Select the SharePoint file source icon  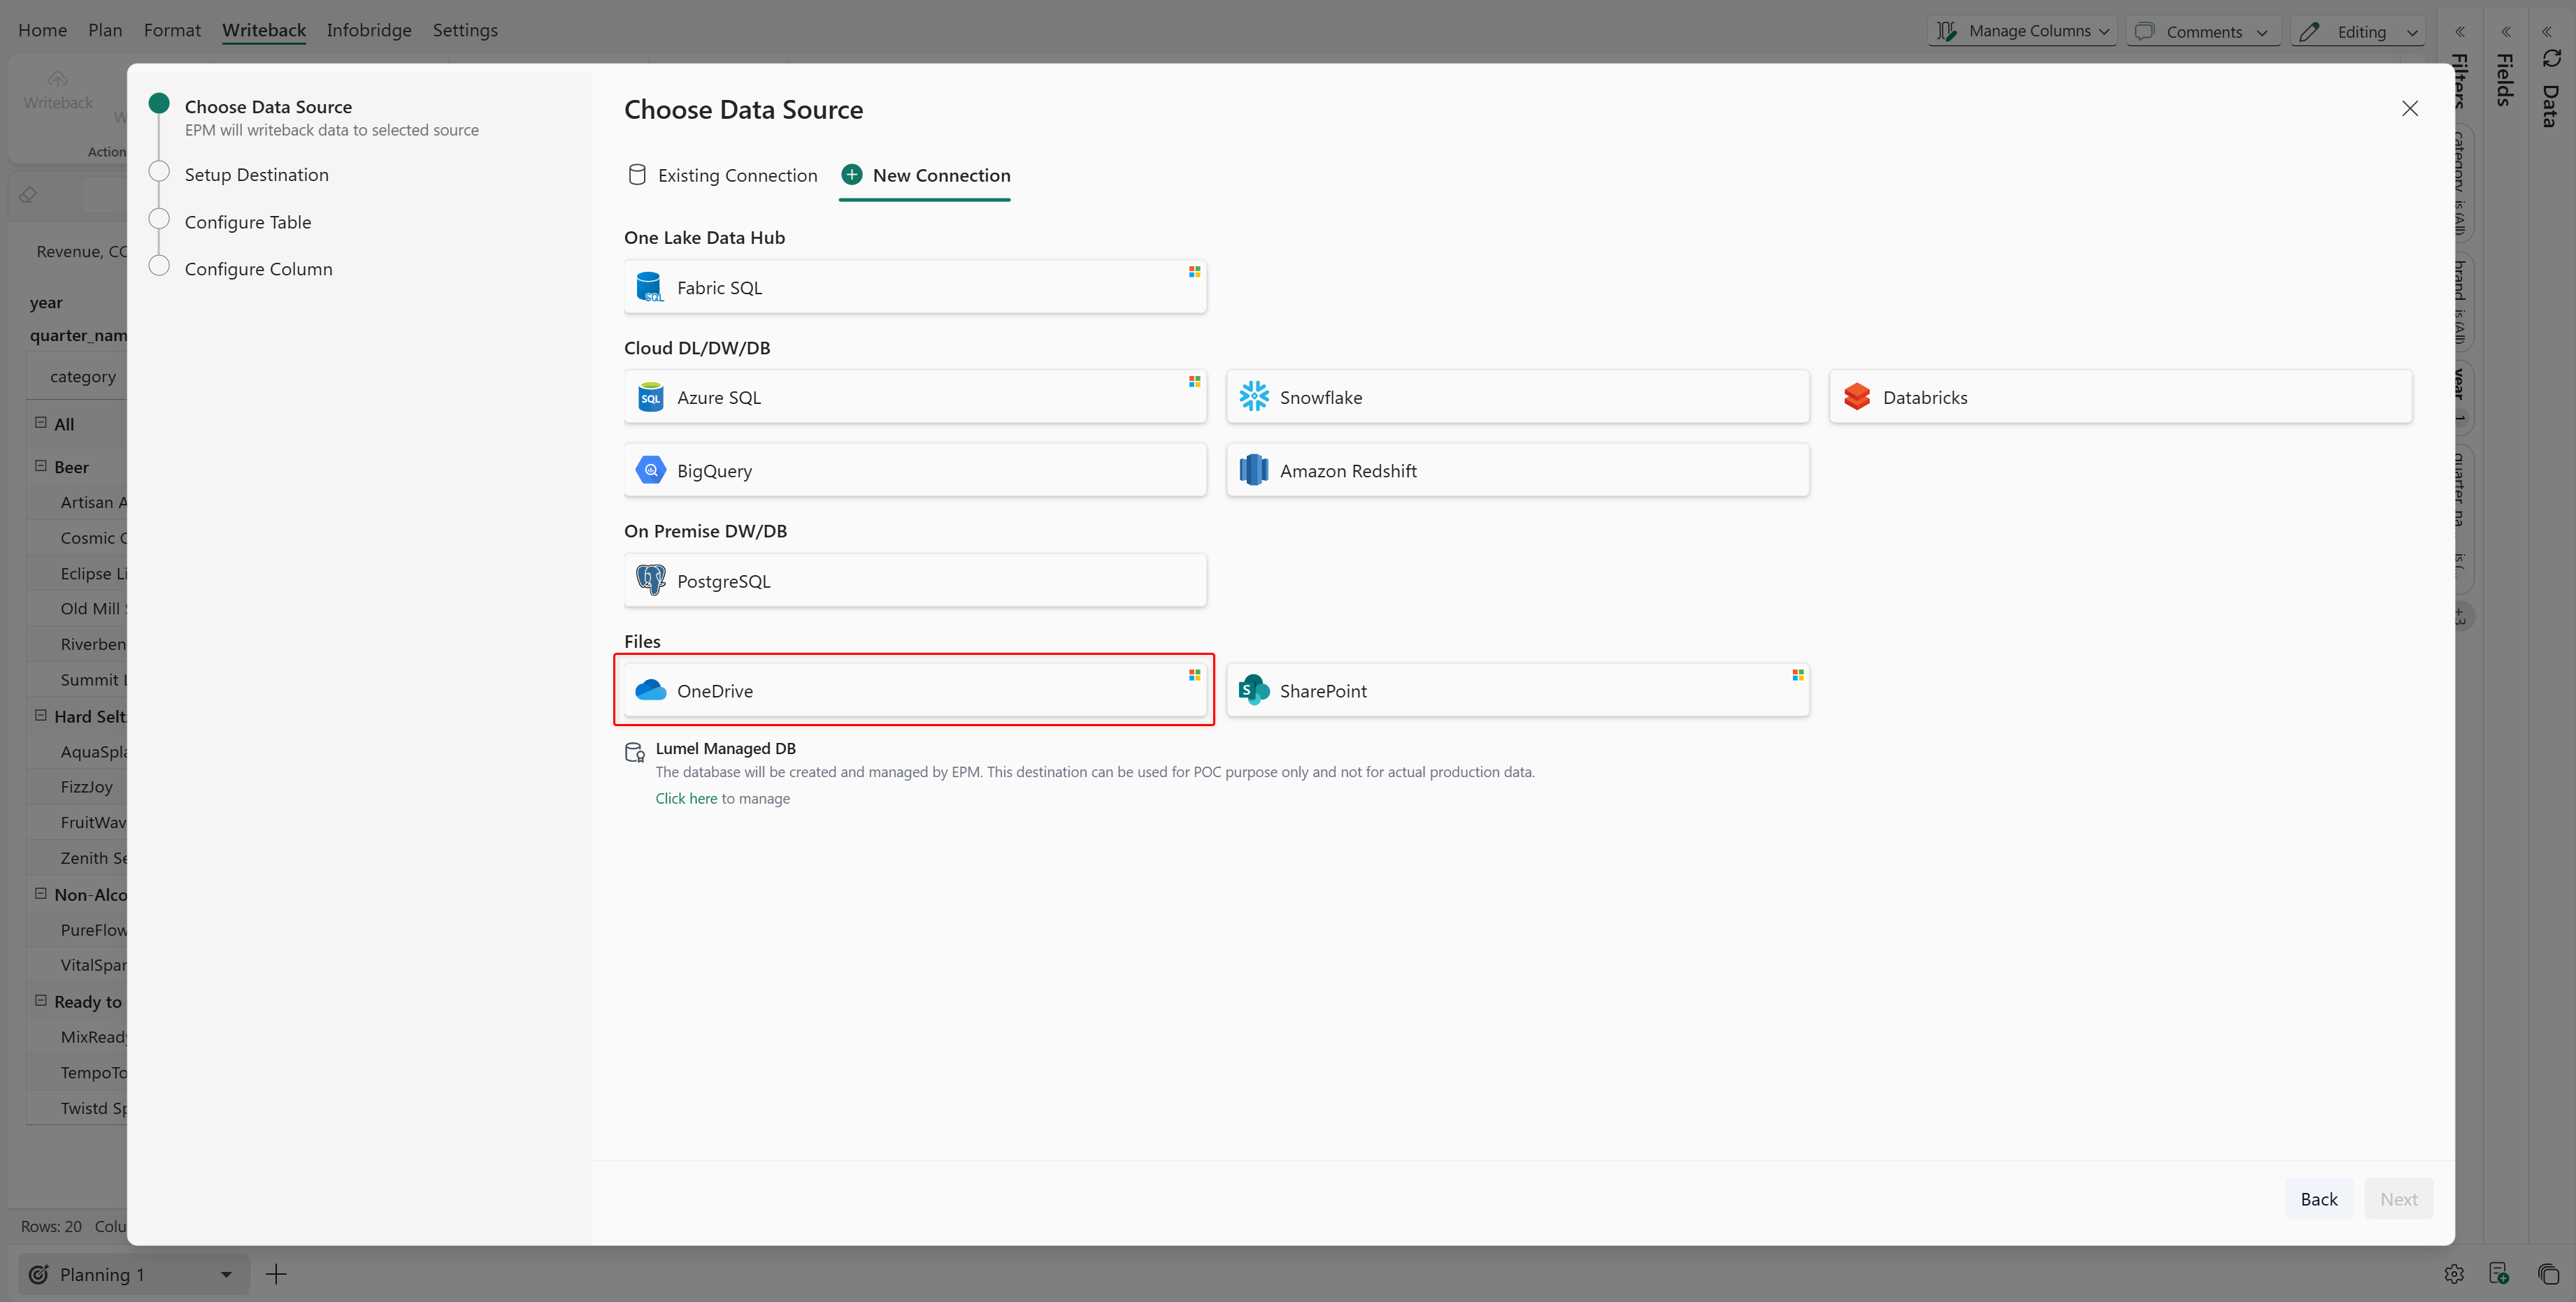coord(1253,690)
